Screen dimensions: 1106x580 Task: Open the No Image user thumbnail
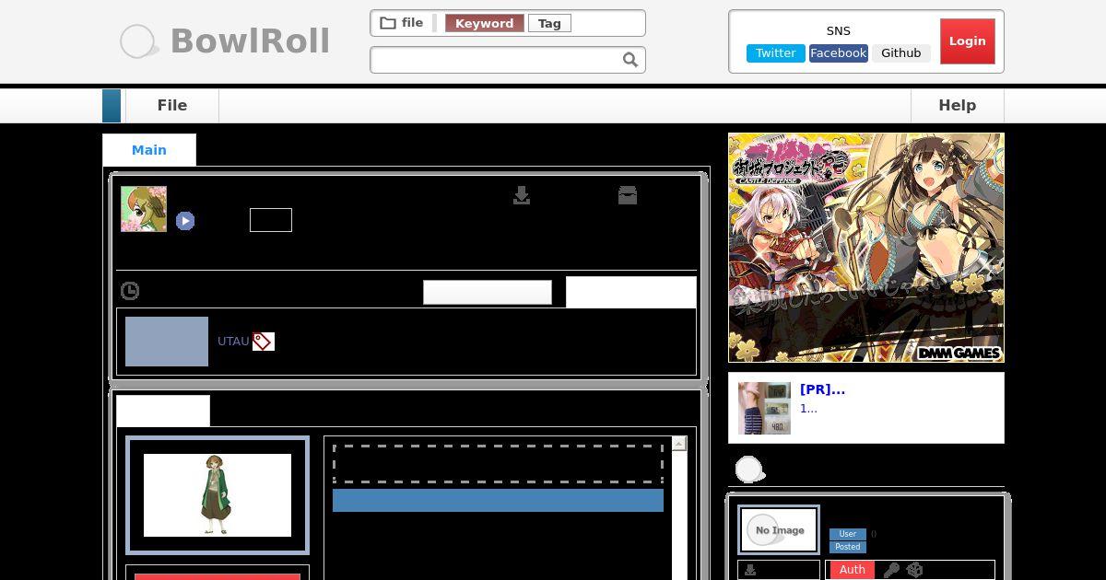(x=779, y=530)
